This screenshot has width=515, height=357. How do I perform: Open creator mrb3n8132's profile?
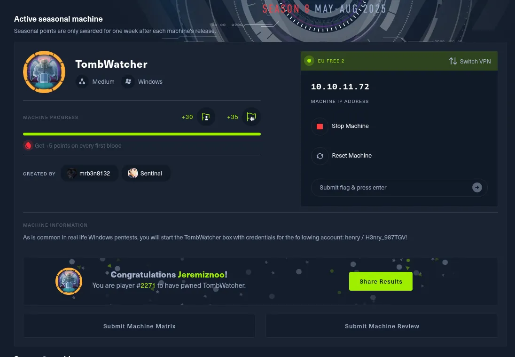pyautogui.click(x=89, y=173)
